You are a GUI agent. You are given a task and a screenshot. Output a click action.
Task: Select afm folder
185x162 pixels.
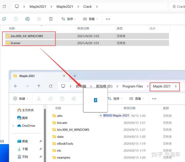58,116
